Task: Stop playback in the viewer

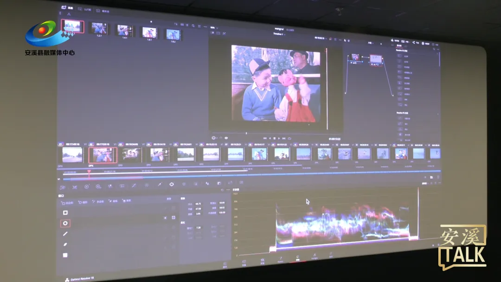Action: tap(275, 138)
